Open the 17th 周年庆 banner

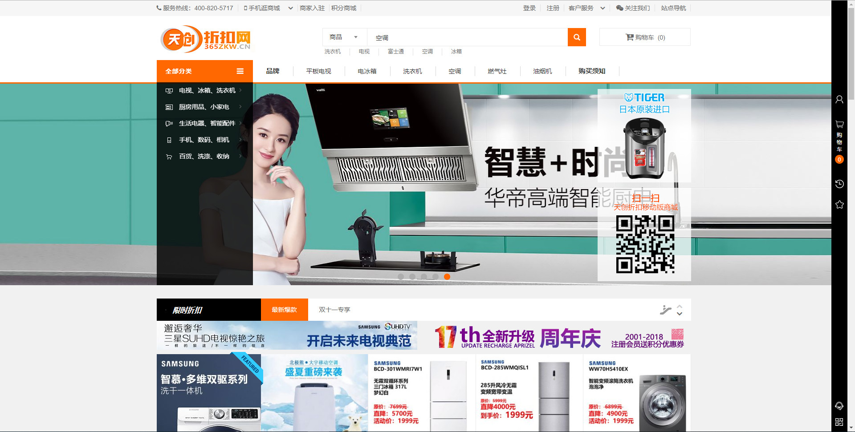[x=559, y=337]
